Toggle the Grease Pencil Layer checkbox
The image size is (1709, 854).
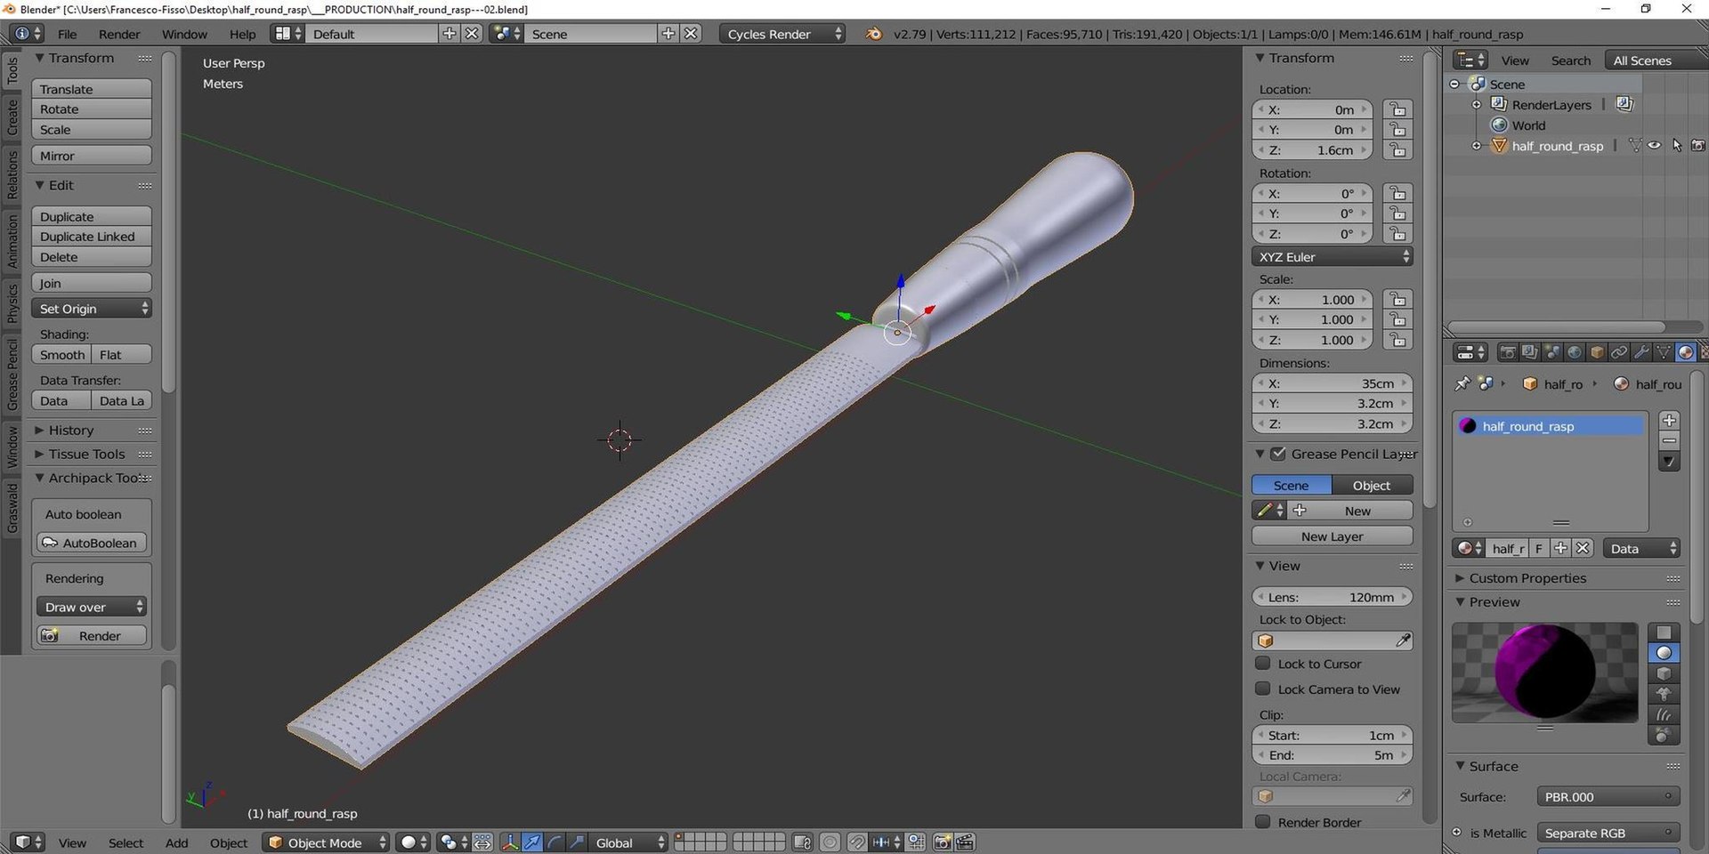[x=1278, y=454]
